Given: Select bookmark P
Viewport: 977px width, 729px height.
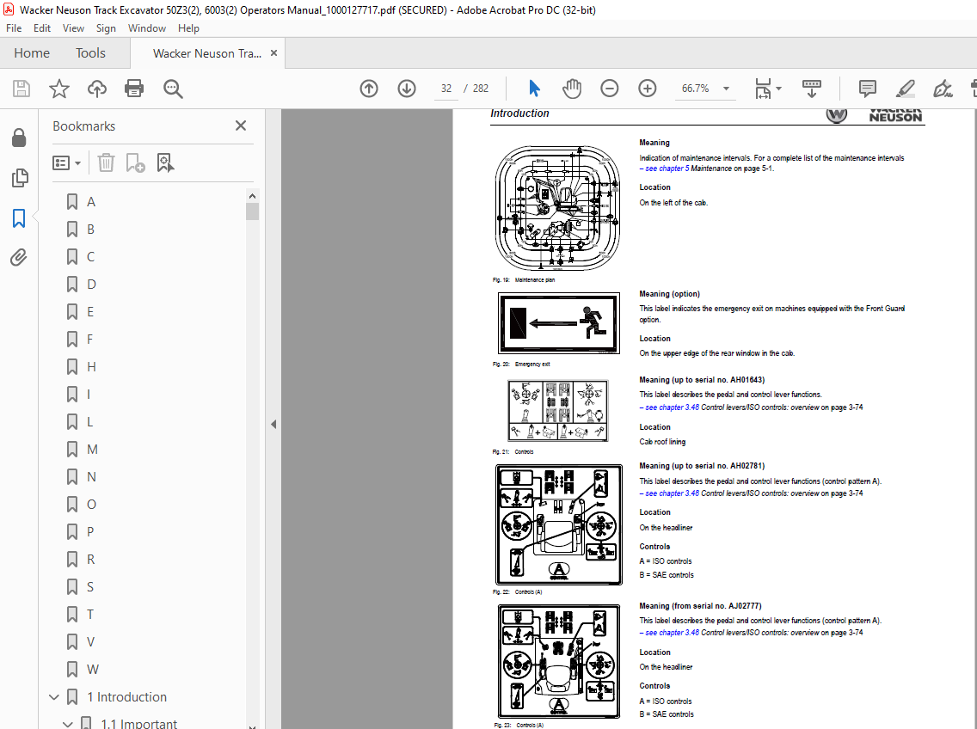Looking at the screenshot, I should tap(90, 531).
